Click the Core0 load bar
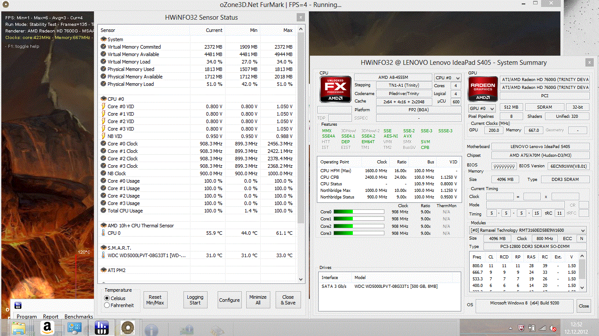Screen dimensions: 599x336 click(359, 212)
